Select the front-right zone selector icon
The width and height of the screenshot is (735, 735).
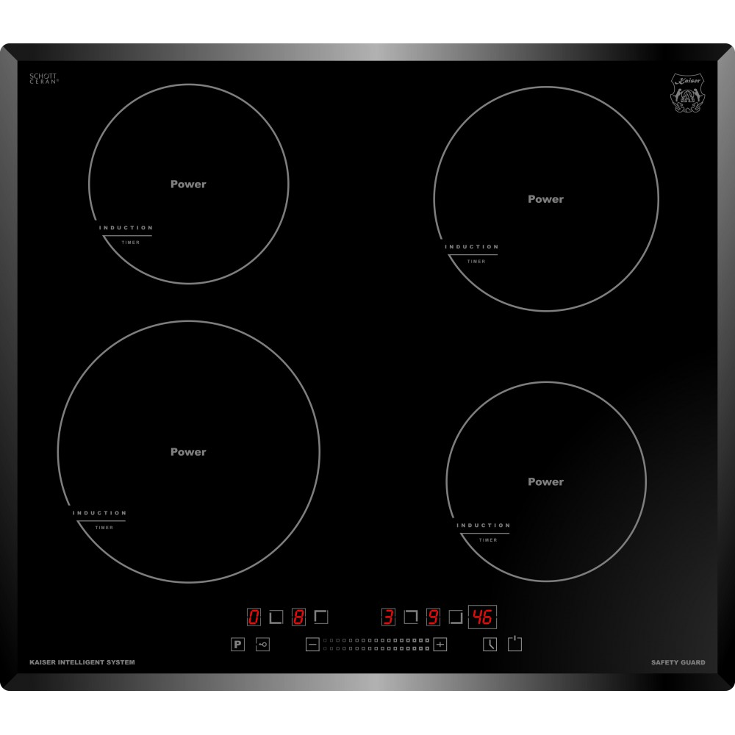pos(456,617)
